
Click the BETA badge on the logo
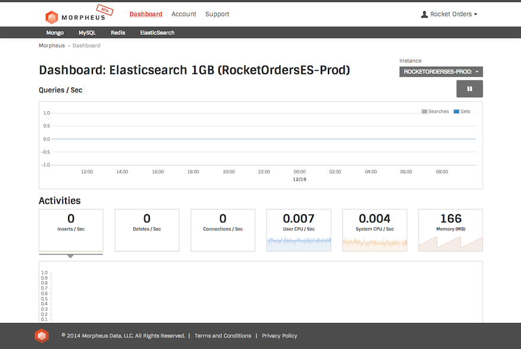click(x=105, y=10)
